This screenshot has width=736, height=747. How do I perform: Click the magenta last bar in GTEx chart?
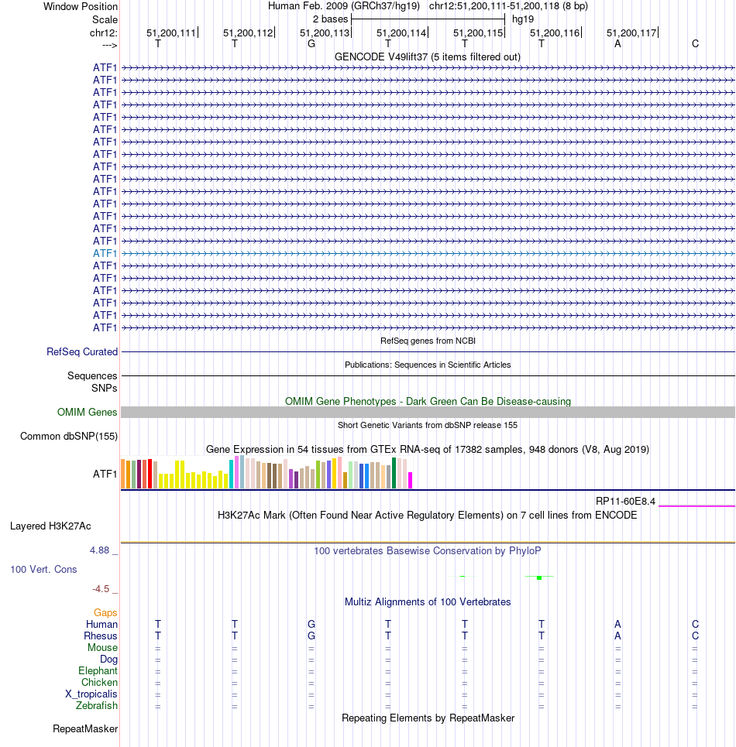point(411,480)
